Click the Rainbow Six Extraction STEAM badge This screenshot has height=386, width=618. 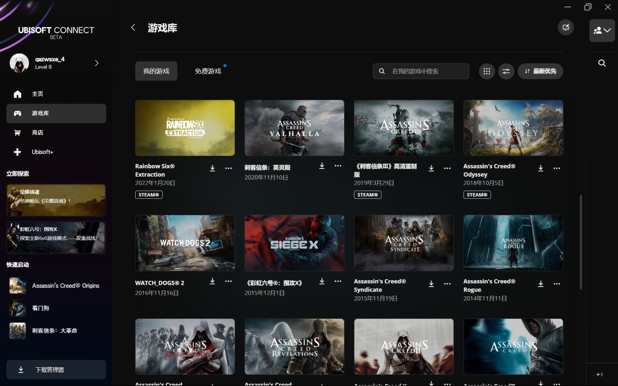pyautogui.click(x=149, y=195)
